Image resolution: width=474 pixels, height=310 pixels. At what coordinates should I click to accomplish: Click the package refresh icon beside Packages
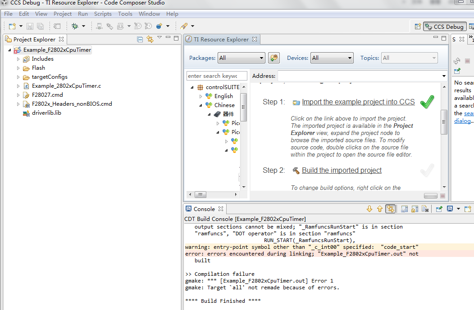point(274,58)
